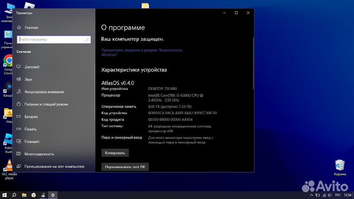The width and height of the screenshot is (354, 199).
Task: Click the Копировать button
Action: 115,153
